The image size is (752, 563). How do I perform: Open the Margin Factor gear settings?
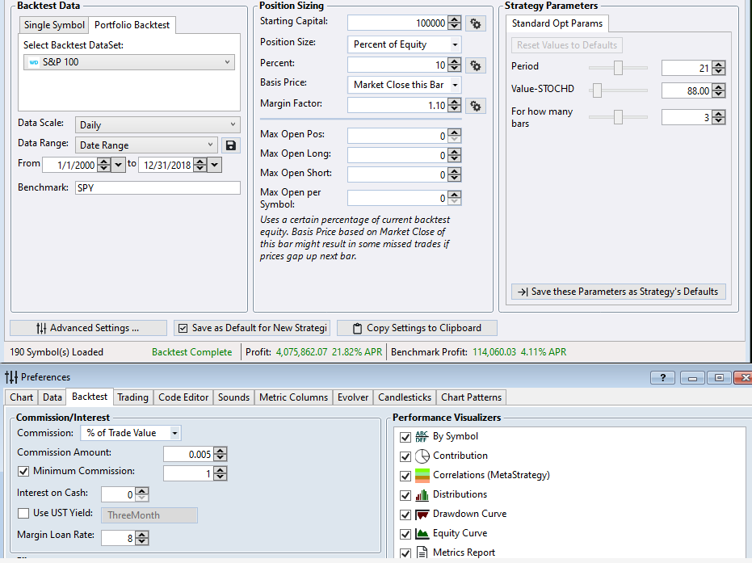tap(477, 106)
